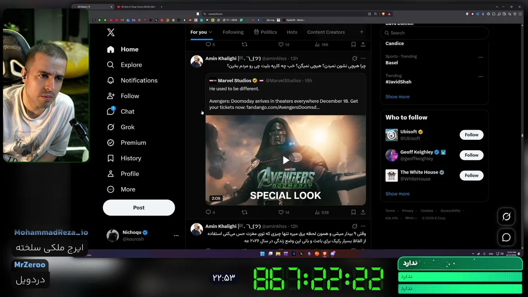Open the Candice trending topic

pyautogui.click(x=395, y=43)
